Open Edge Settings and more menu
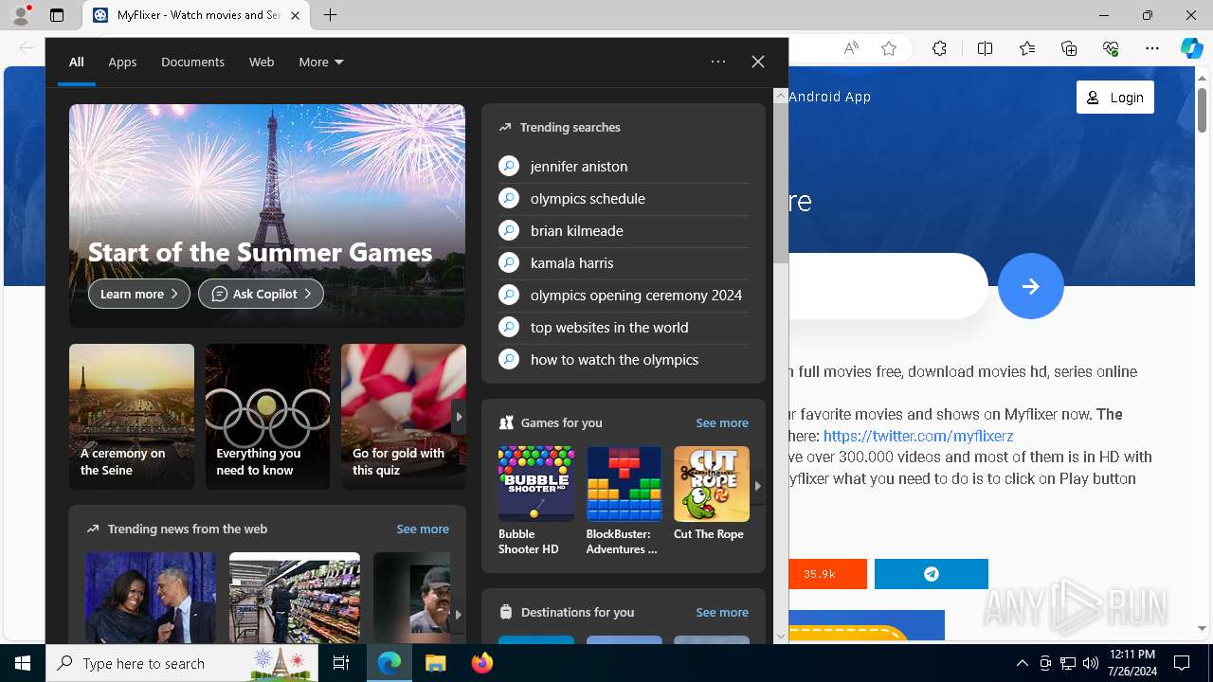Viewport: 1213px width, 682px height. 1152,48
